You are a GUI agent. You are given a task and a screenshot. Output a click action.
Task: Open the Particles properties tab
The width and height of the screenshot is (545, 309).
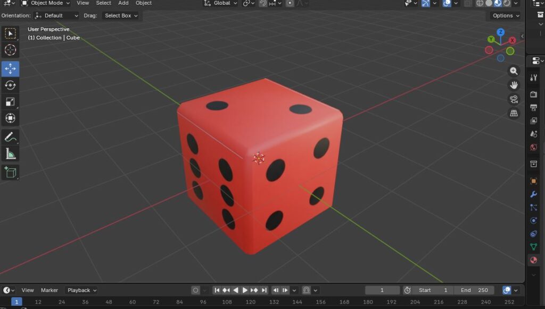(x=533, y=208)
